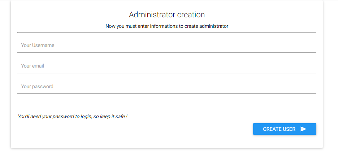Click the far right end of Username field
The height and width of the screenshot is (168, 338).
[x=311, y=46]
